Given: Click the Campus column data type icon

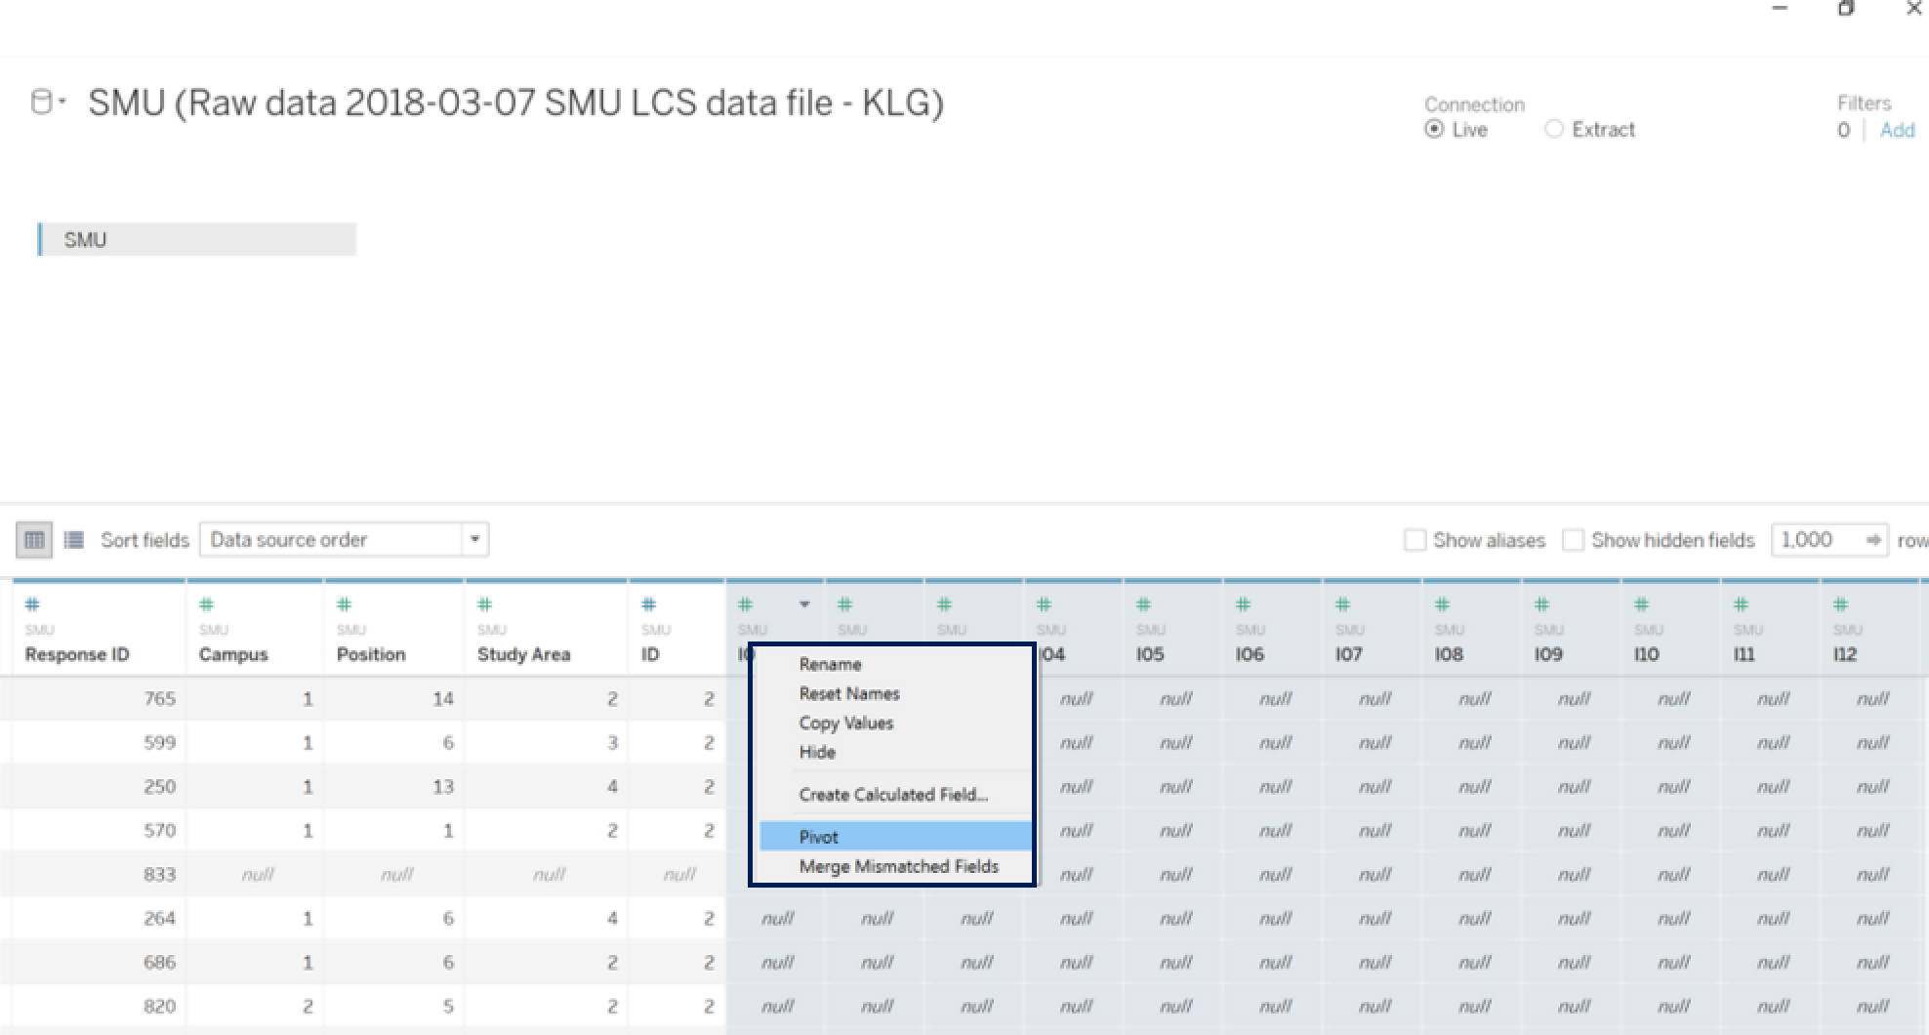Looking at the screenshot, I should tap(206, 604).
